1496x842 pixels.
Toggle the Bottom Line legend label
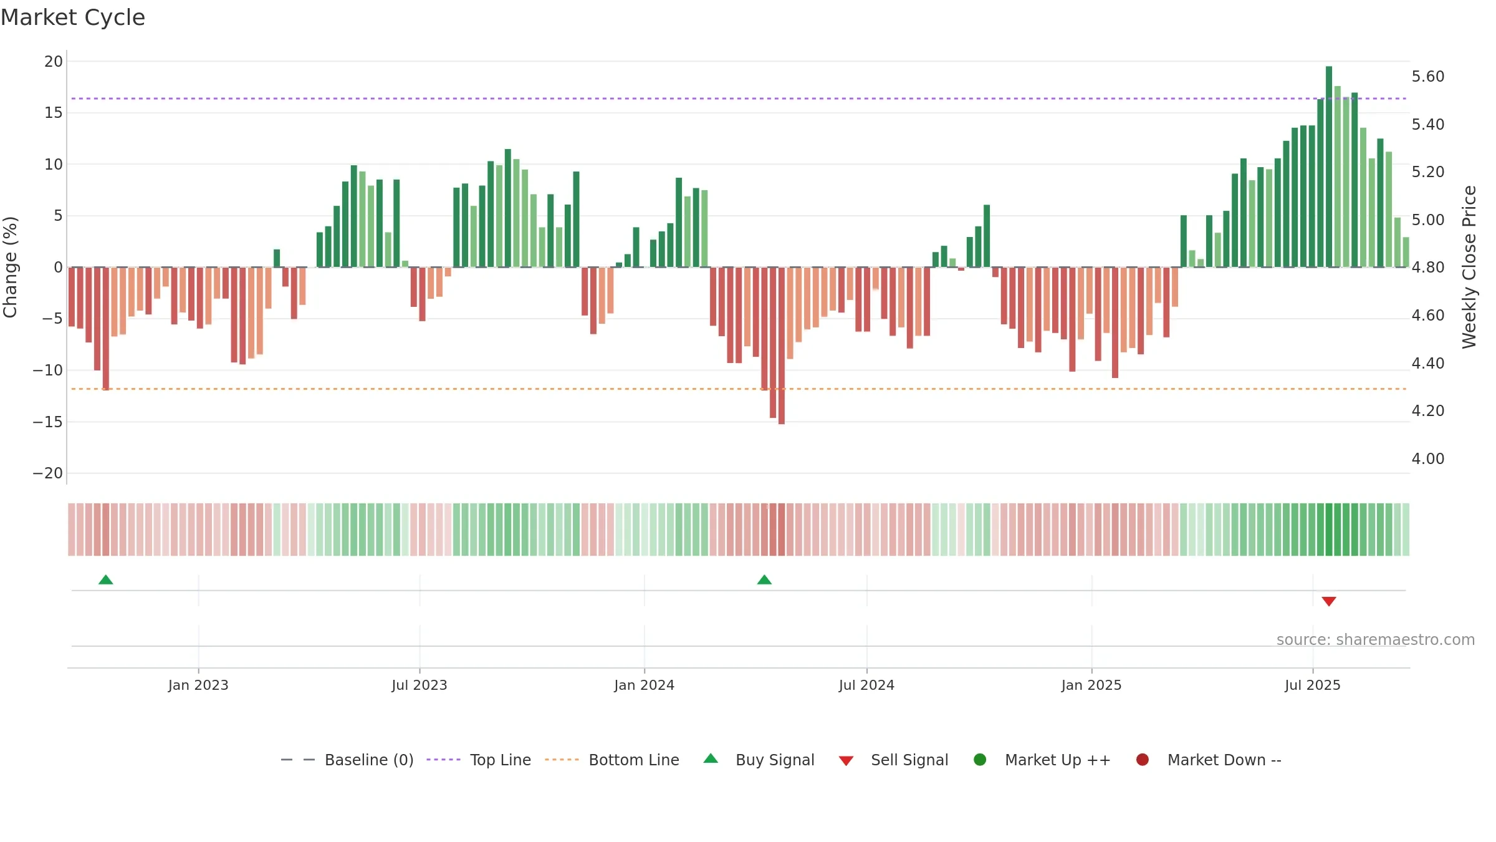tap(634, 760)
